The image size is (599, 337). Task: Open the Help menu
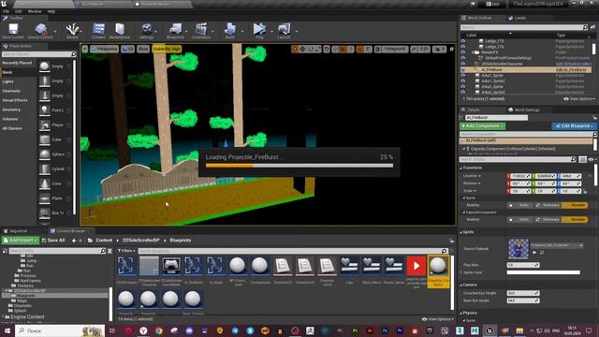(x=51, y=11)
